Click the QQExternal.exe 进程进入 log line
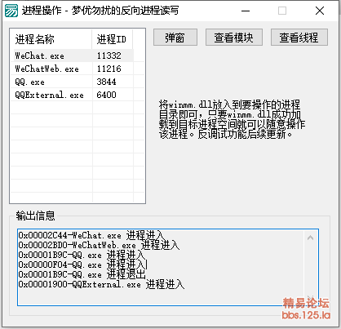The width and height of the screenshot is (341, 329). pos(101,285)
